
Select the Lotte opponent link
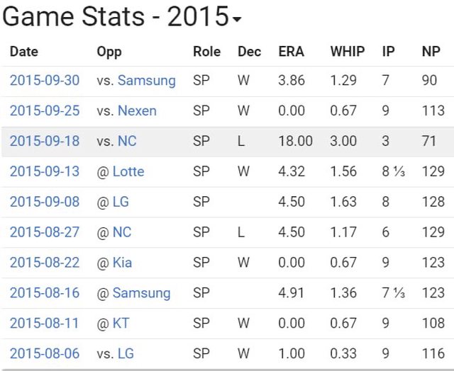[128, 171]
